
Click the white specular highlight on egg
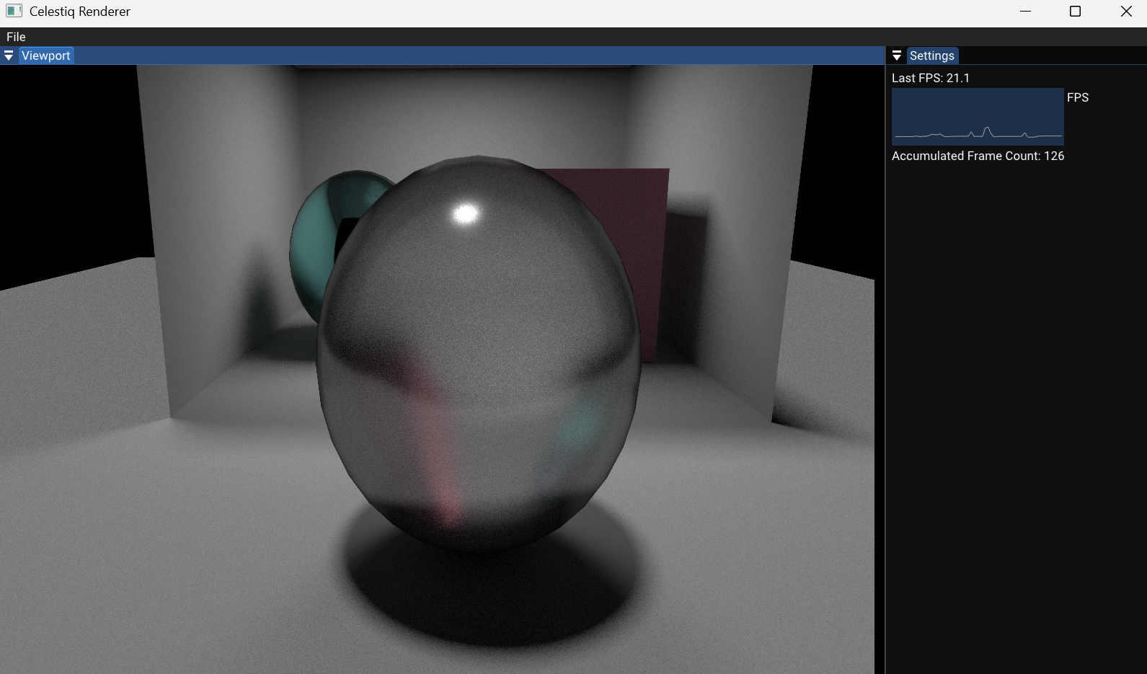[466, 213]
